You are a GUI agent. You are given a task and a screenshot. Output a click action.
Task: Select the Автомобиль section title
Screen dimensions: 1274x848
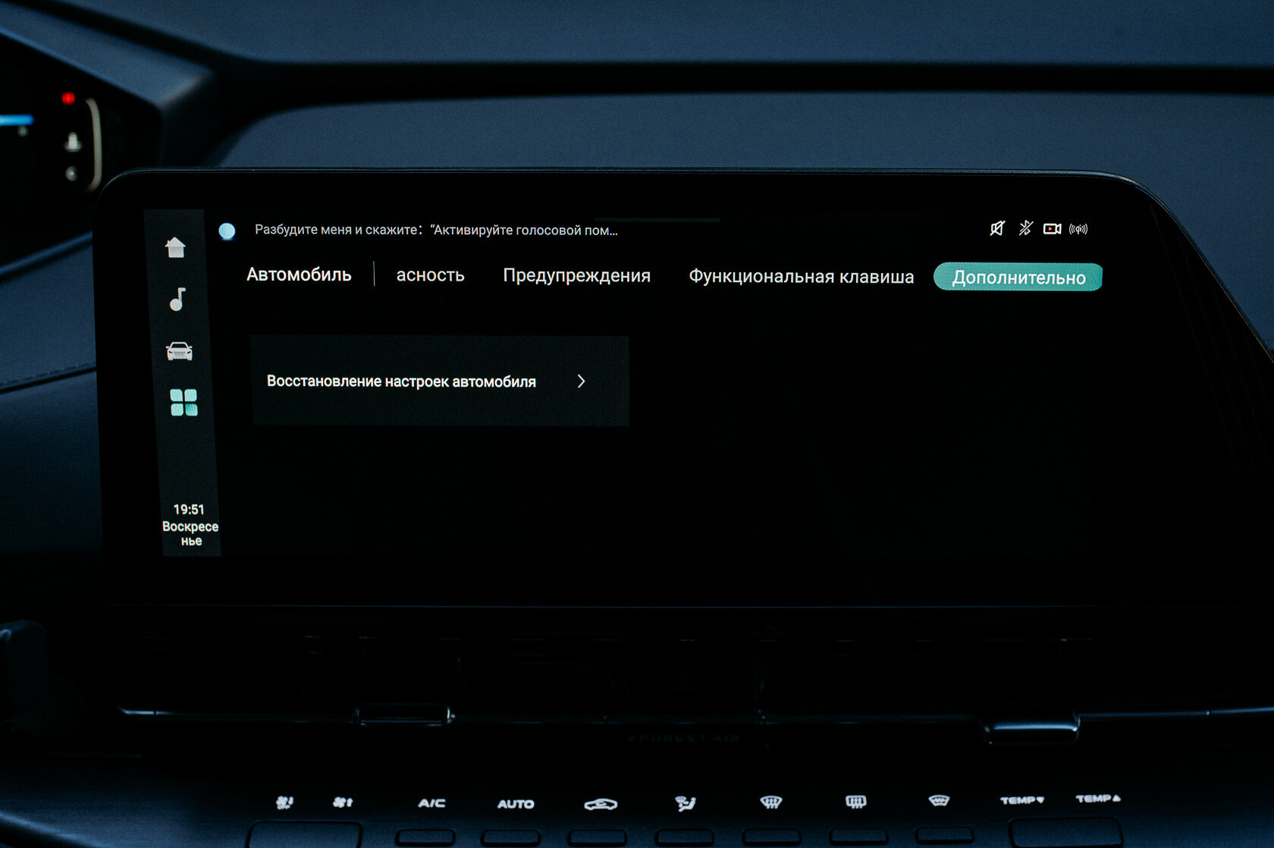click(299, 275)
